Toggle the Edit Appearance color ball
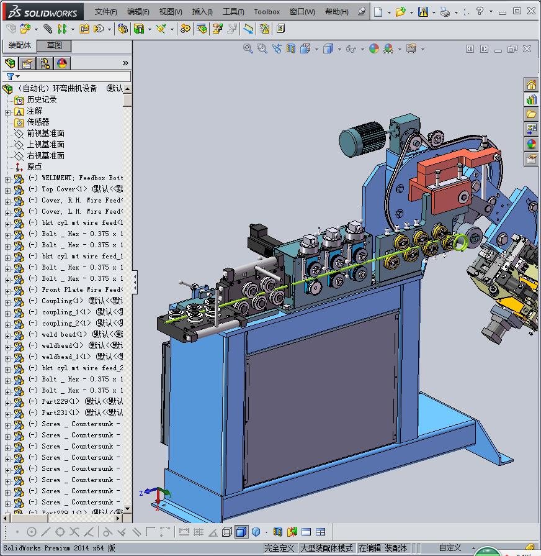Viewport: 541px width, 556px height. (x=373, y=48)
